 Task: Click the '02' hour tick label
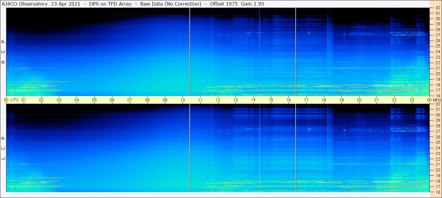point(41,100)
